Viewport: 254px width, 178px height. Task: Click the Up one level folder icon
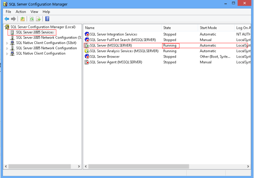coord(22,19)
